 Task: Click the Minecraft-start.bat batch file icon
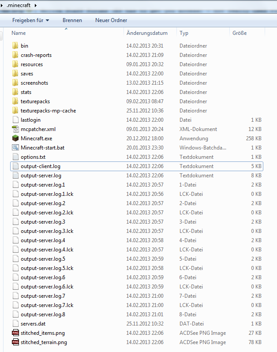(x=15, y=147)
